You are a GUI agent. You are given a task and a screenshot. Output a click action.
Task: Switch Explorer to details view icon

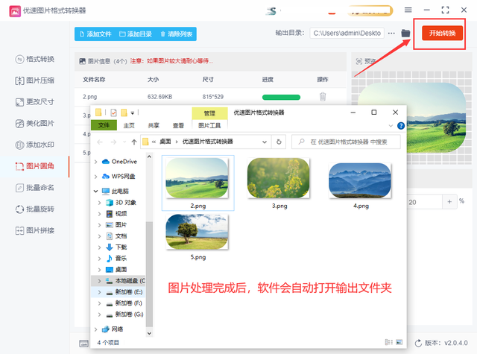pyautogui.click(x=388, y=342)
